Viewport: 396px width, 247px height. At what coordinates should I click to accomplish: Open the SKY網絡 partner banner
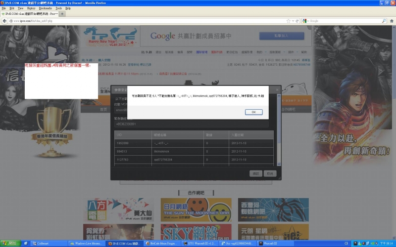196,232
